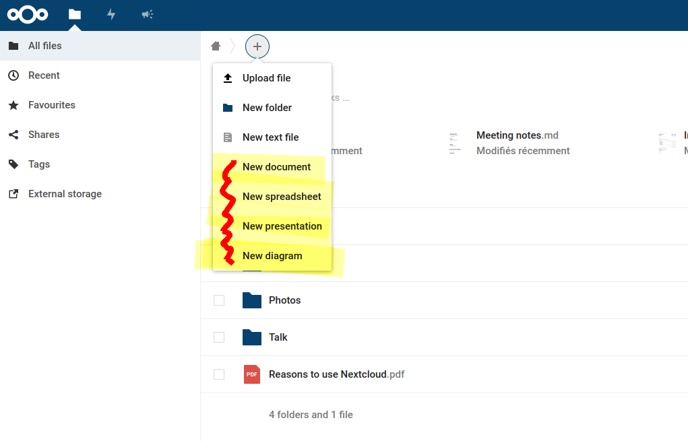688x441 pixels.
Task: Open the Meeting notes.md file
Action: [517, 135]
